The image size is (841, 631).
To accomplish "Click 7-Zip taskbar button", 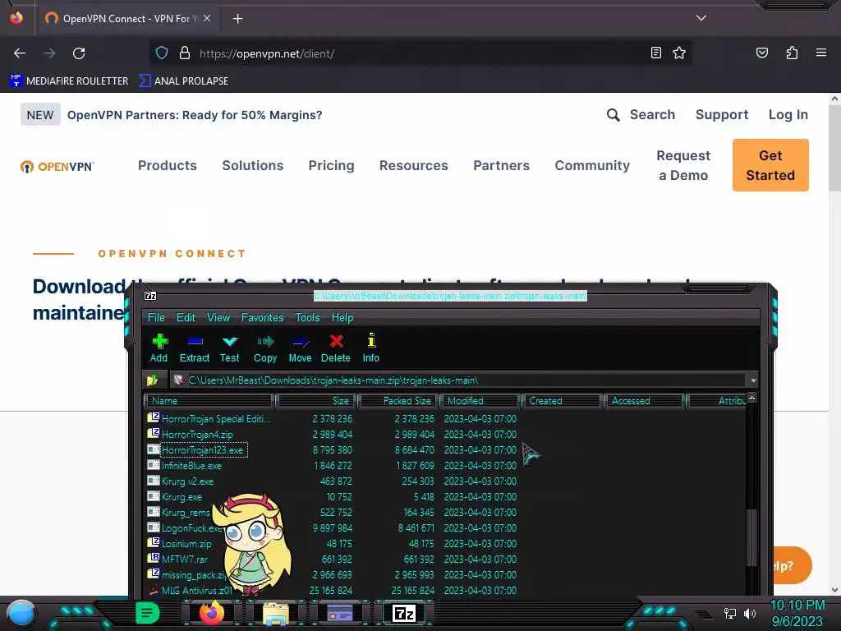I will click(x=404, y=613).
